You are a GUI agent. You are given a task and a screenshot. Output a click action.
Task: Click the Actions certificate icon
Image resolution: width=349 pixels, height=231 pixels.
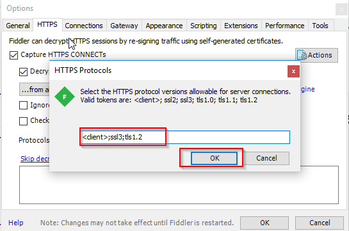pyautogui.click(x=302, y=55)
